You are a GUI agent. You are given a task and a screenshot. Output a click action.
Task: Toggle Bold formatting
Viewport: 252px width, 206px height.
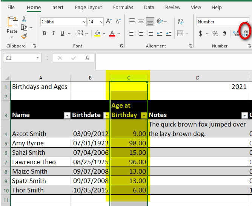(x=45, y=34)
